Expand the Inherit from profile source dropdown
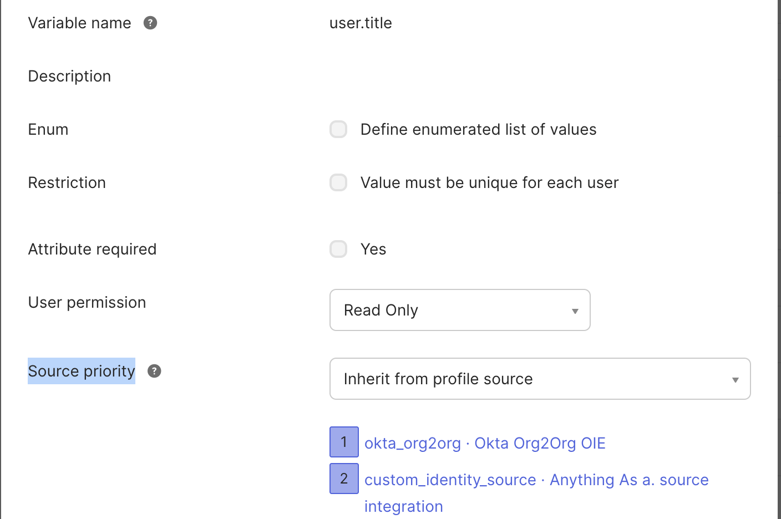This screenshot has height=519, width=781. point(539,379)
